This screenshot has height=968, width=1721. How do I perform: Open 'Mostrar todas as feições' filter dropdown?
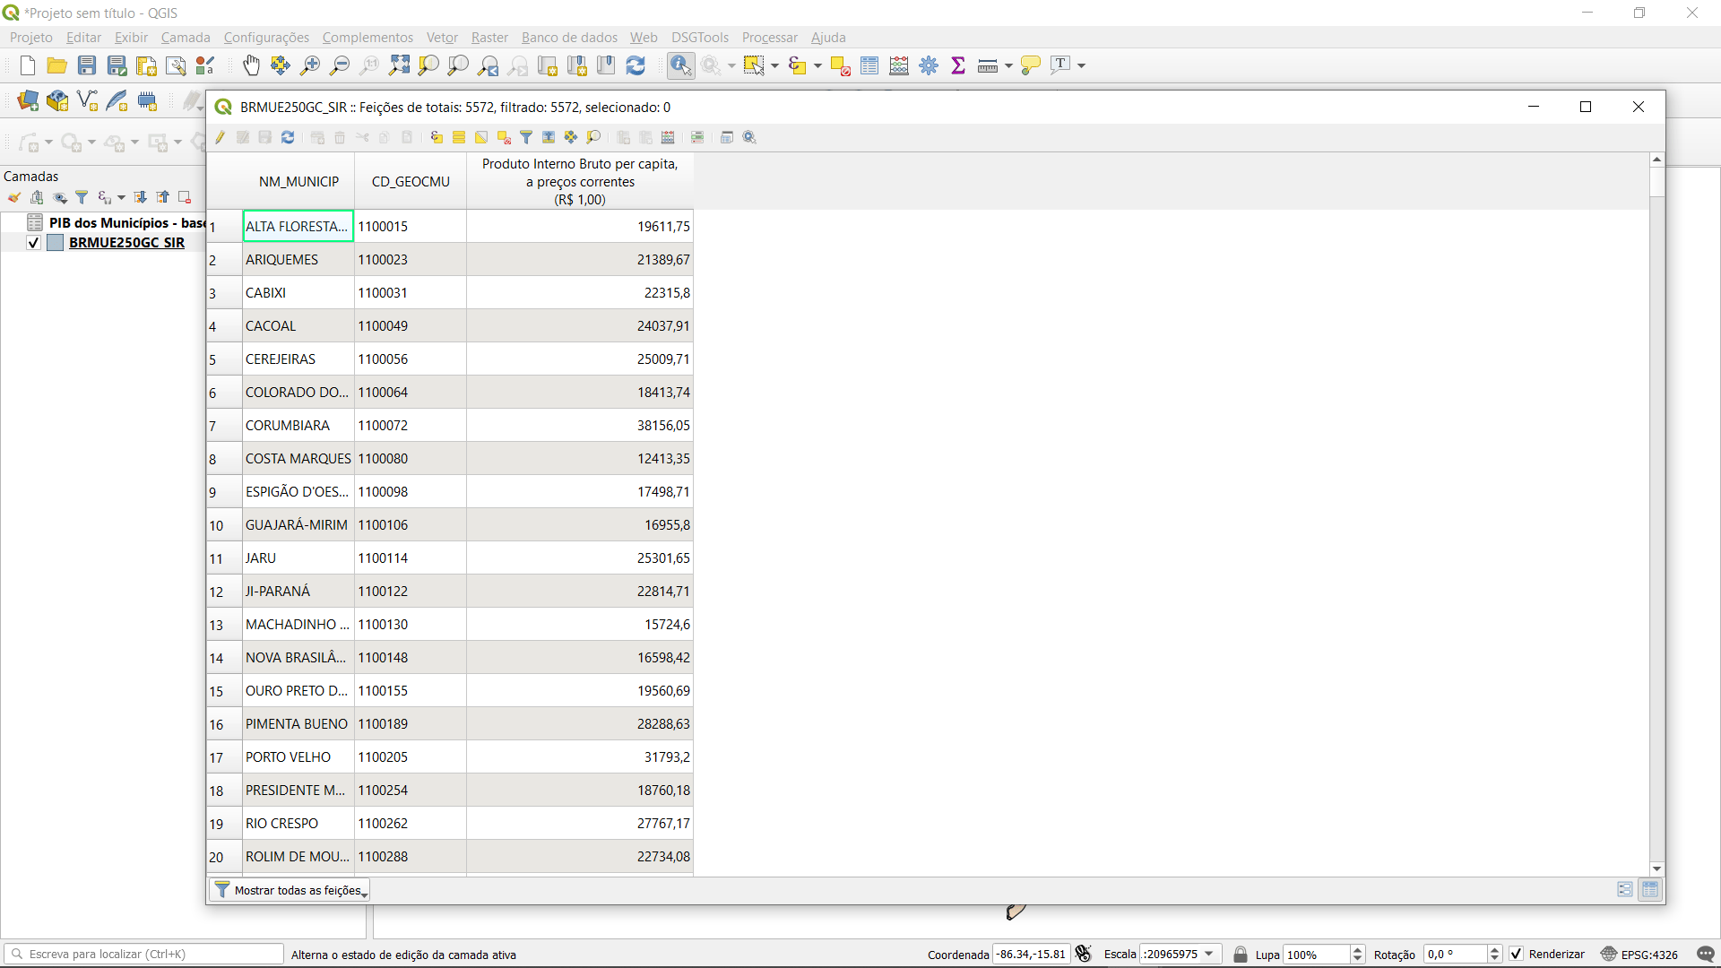point(290,890)
